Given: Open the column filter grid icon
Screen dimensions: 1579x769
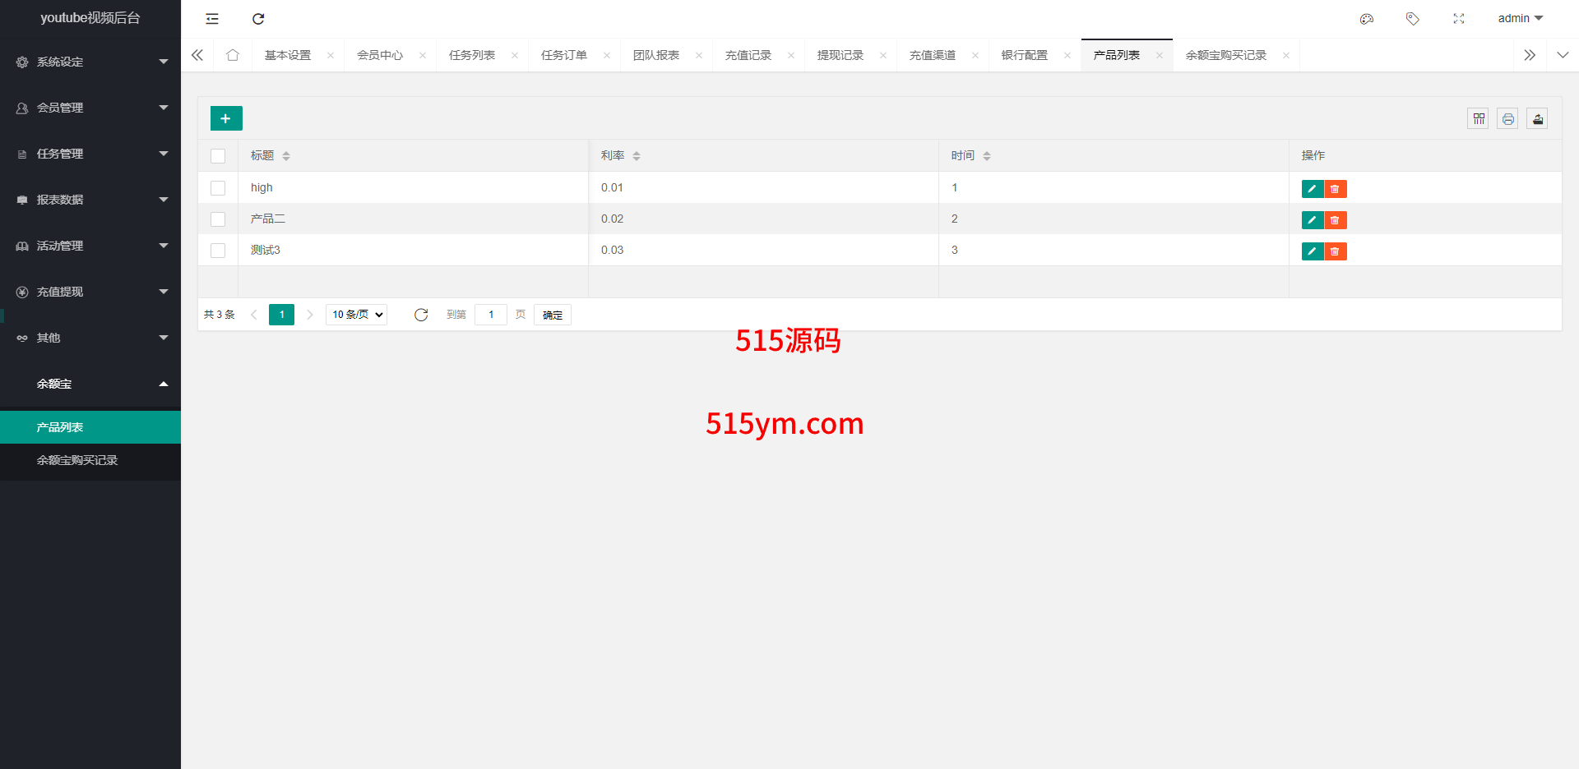Looking at the screenshot, I should point(1478,119).
